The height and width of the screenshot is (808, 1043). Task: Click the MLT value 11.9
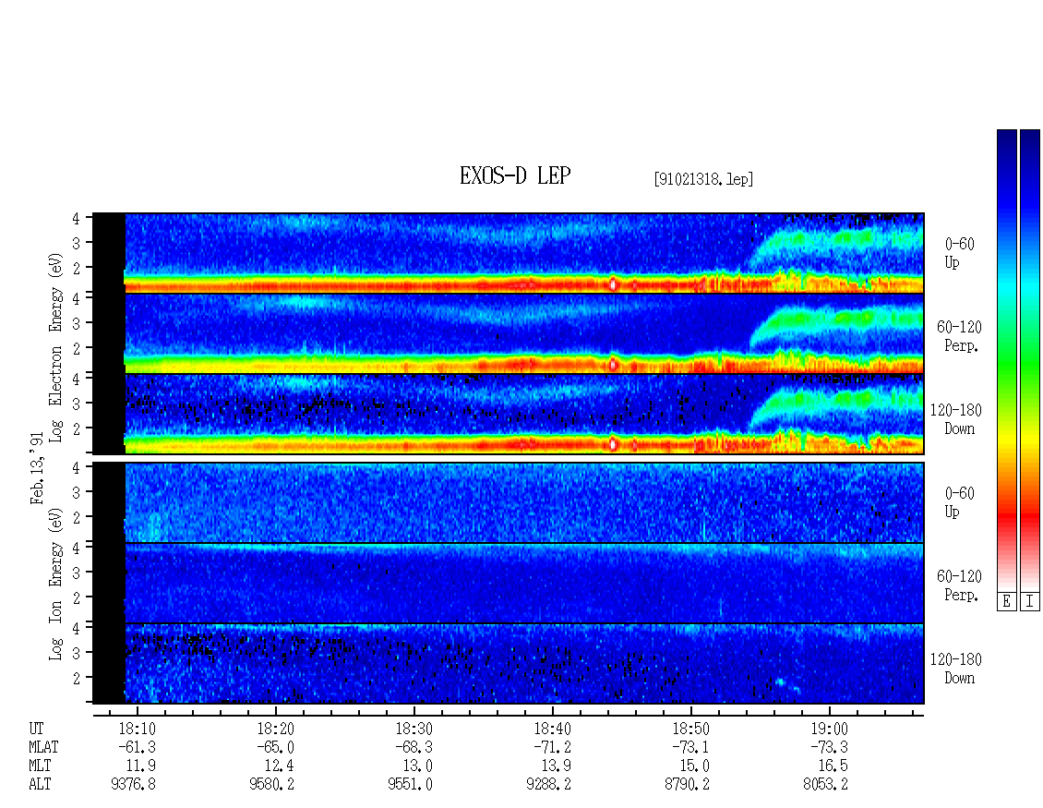[x=141, y=766]
